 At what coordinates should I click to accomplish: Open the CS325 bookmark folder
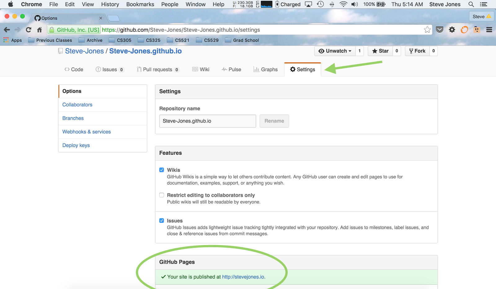149,40
